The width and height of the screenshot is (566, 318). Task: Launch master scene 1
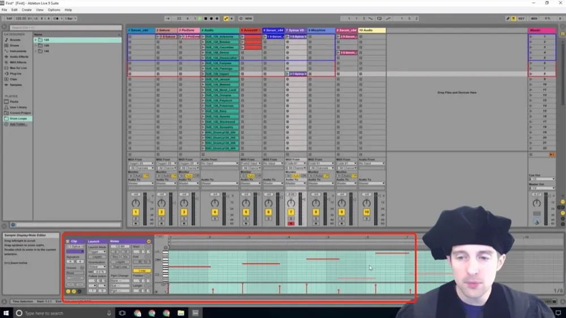pos(531,37)
